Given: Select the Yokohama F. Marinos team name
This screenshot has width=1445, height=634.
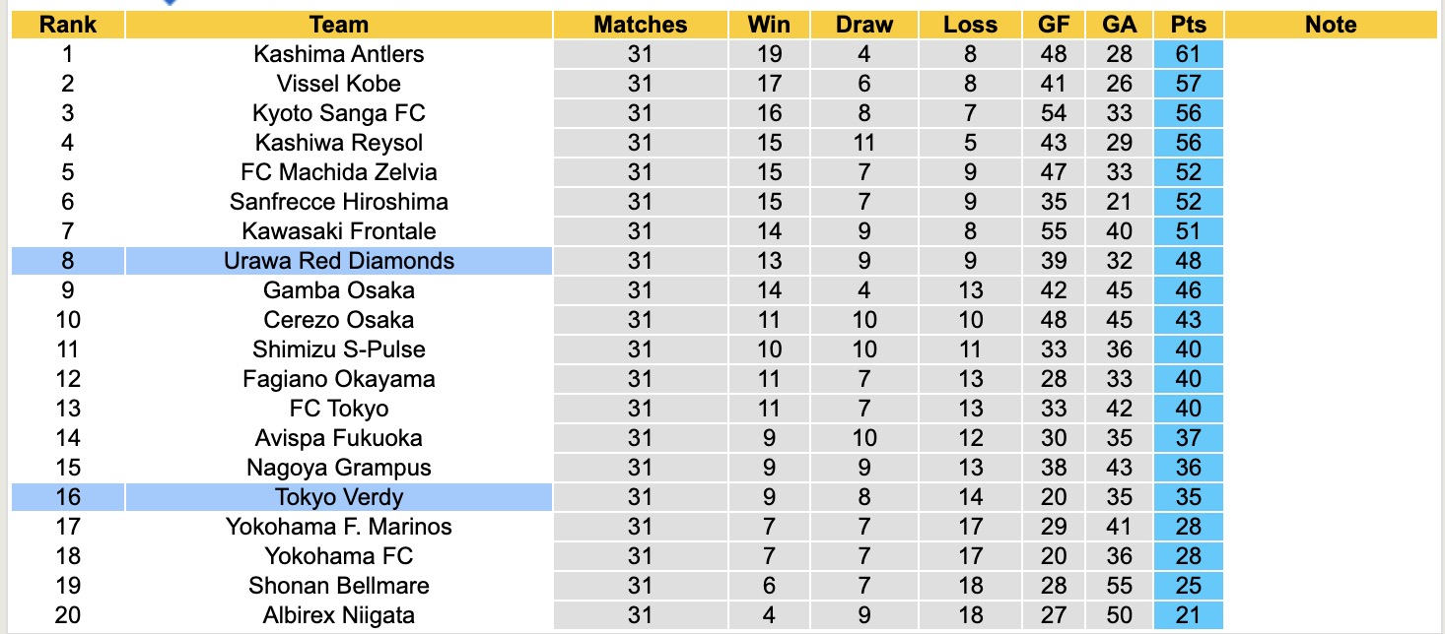Looking at the screenshot, I should coord(338,527).
